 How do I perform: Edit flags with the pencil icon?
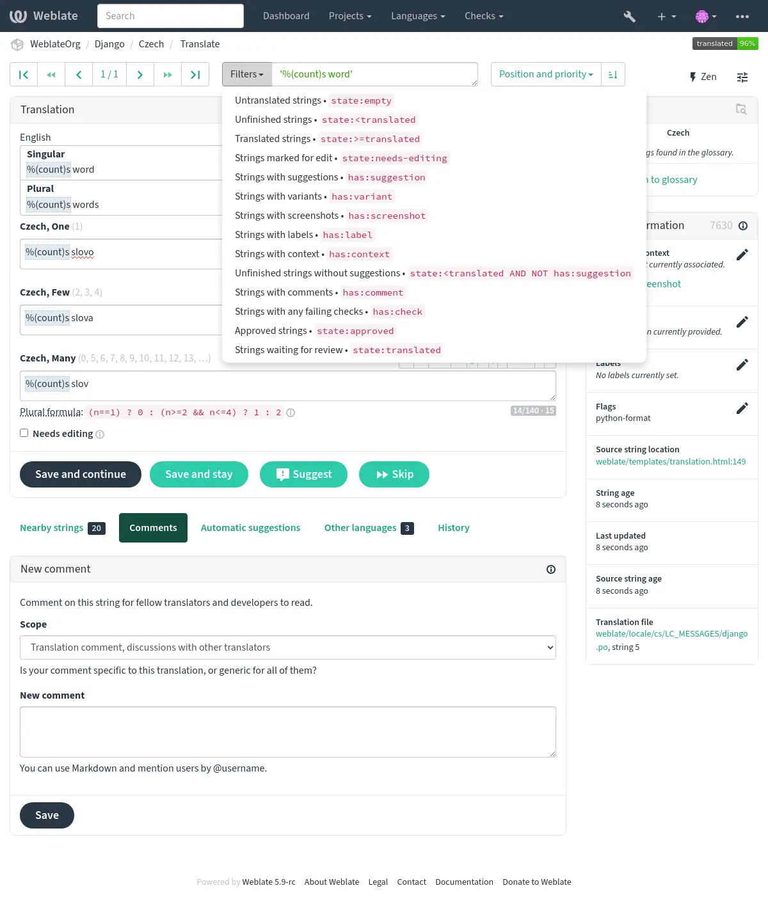tap(742, 408)
